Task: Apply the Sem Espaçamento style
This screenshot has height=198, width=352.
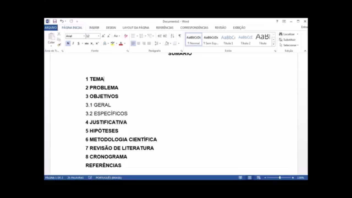Action: tap(211, 39)
